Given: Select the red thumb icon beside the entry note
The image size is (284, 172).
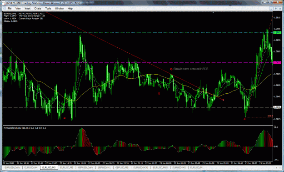Looking at the screenshot, I should [x=171, y=69].
